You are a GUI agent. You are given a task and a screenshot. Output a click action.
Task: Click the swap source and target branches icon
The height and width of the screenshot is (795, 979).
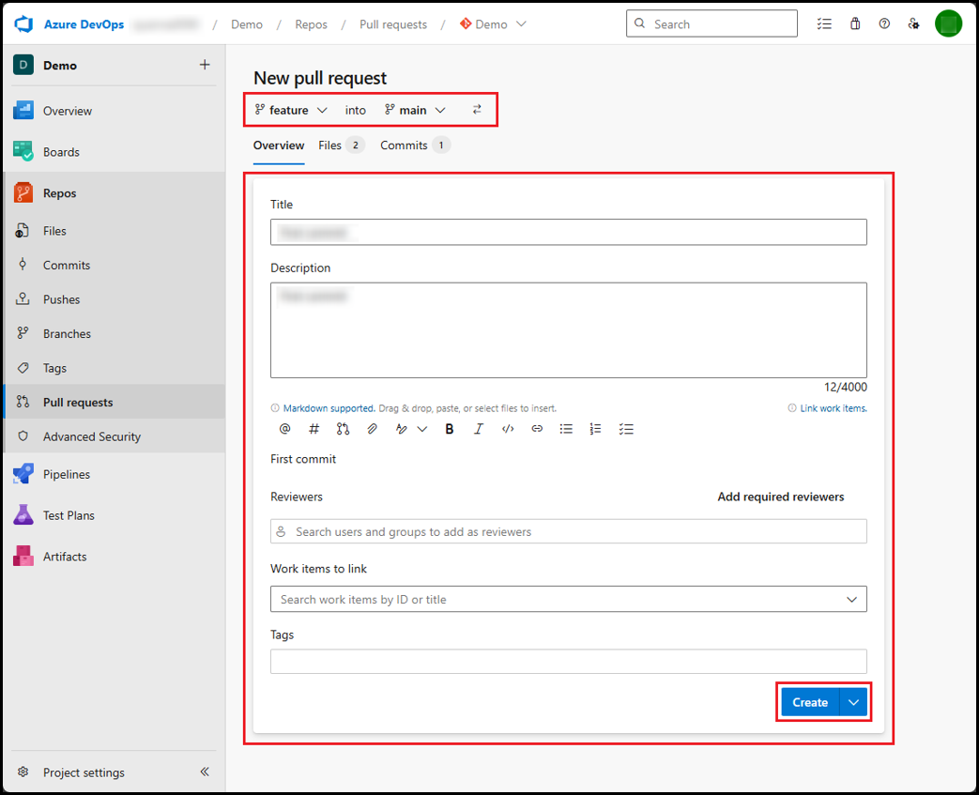[477, 110]
